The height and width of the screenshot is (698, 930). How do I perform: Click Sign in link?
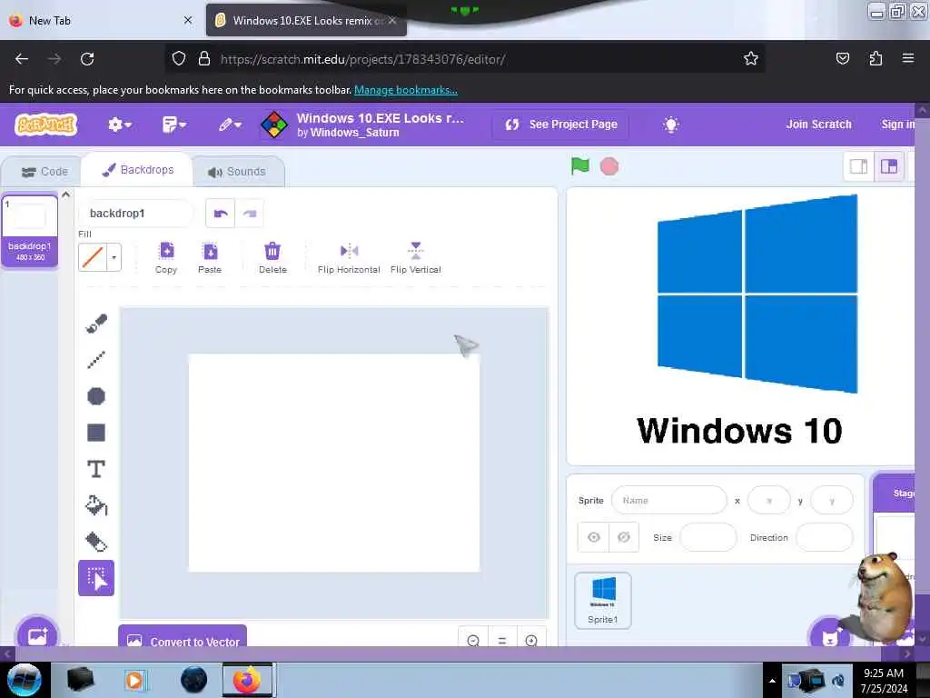point(898,125)
